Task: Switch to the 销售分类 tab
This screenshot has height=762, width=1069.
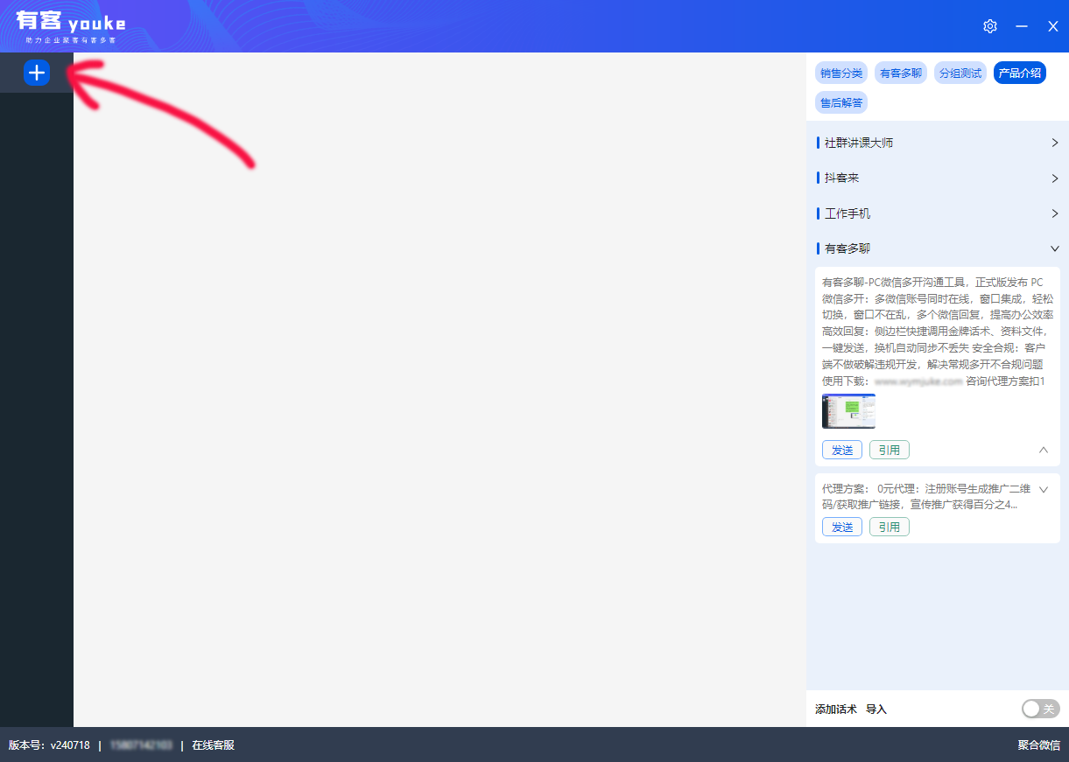Action: 841,73
